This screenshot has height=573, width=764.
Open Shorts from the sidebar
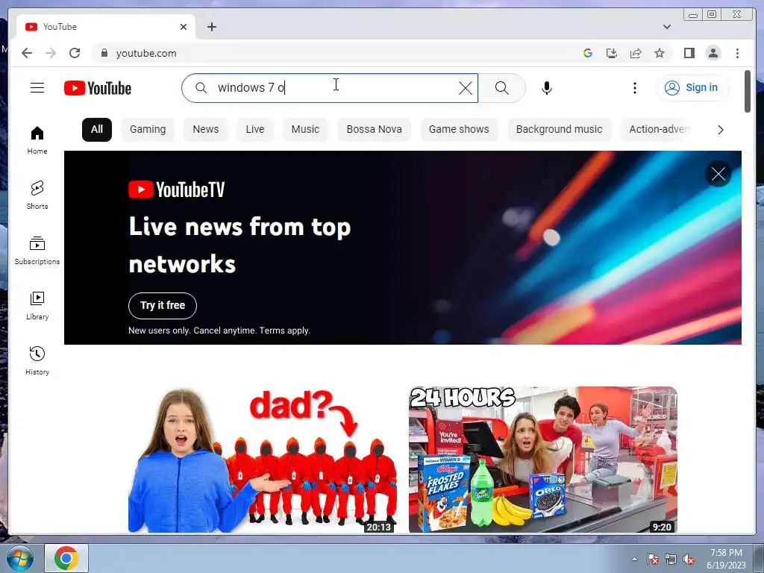pyautogui.click(x=37, y=195)
